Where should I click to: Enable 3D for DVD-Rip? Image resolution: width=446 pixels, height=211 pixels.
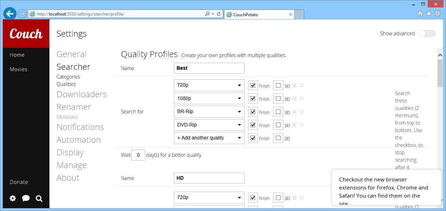click(278, 125)
